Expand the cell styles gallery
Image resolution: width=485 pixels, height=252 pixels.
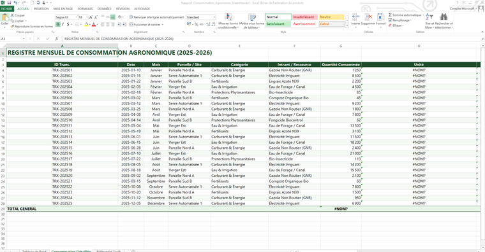pyautogui.click(x=347, y=26)
